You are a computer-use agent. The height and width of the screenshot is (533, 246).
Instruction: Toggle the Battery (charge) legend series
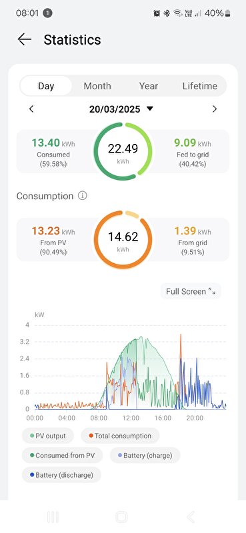click(x=145, y=455)
